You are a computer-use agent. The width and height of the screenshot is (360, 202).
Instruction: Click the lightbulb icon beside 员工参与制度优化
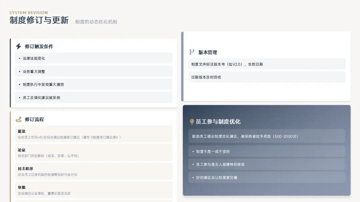(x=192, y=122)
